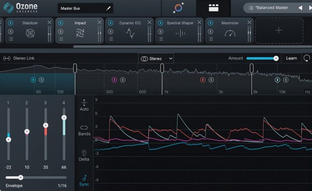
Task: Toggle the high band power button near 10k
Action: [x=277, y=80]
